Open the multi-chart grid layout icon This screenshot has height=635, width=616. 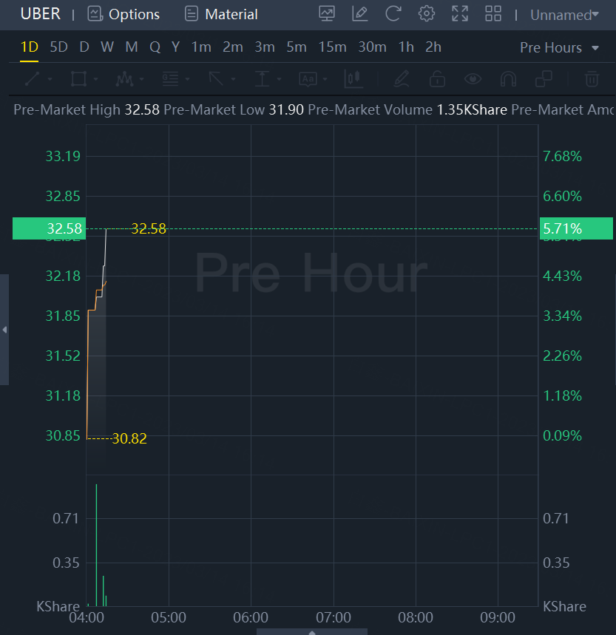pos(493,13)
